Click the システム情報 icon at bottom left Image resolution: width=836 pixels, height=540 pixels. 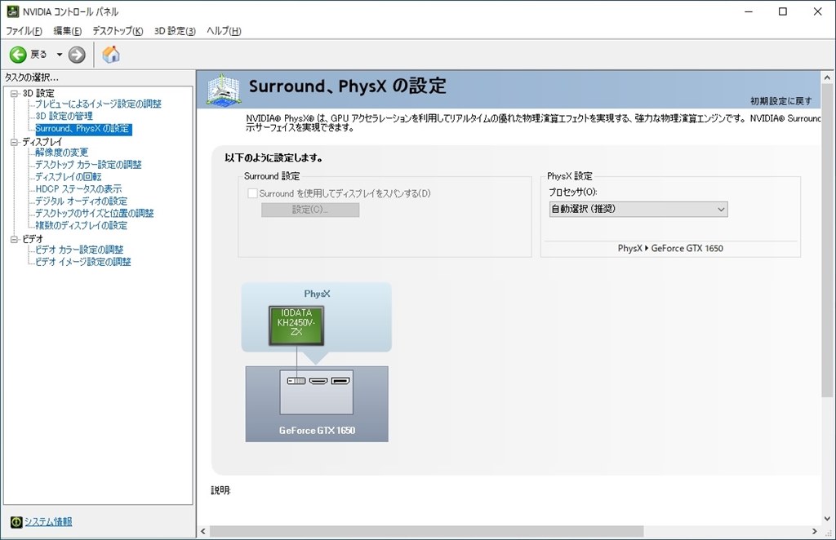coord(16,522)
